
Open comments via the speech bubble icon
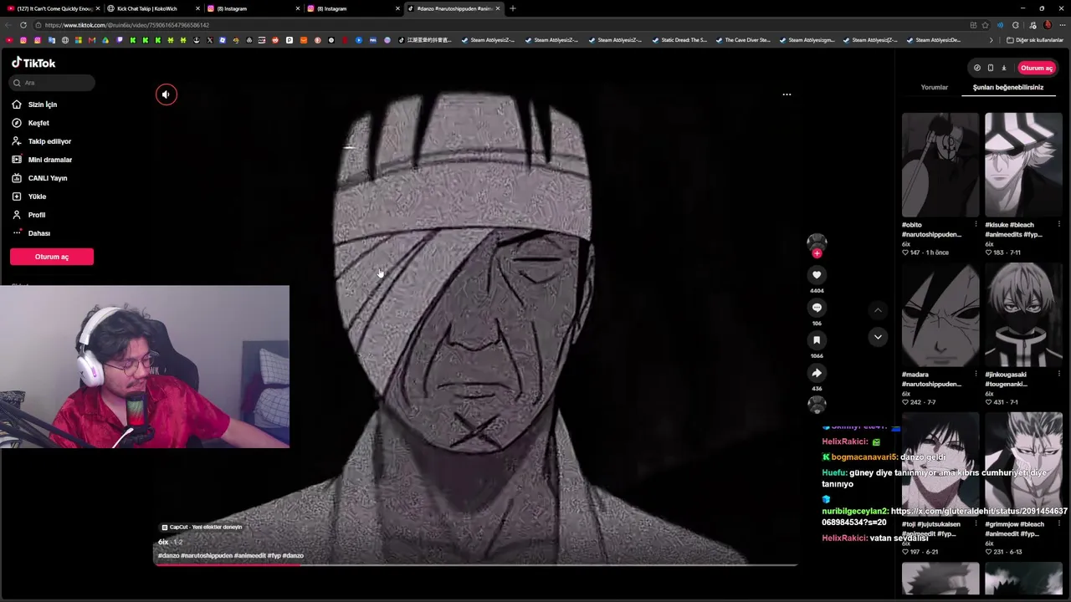click(817, 308)
